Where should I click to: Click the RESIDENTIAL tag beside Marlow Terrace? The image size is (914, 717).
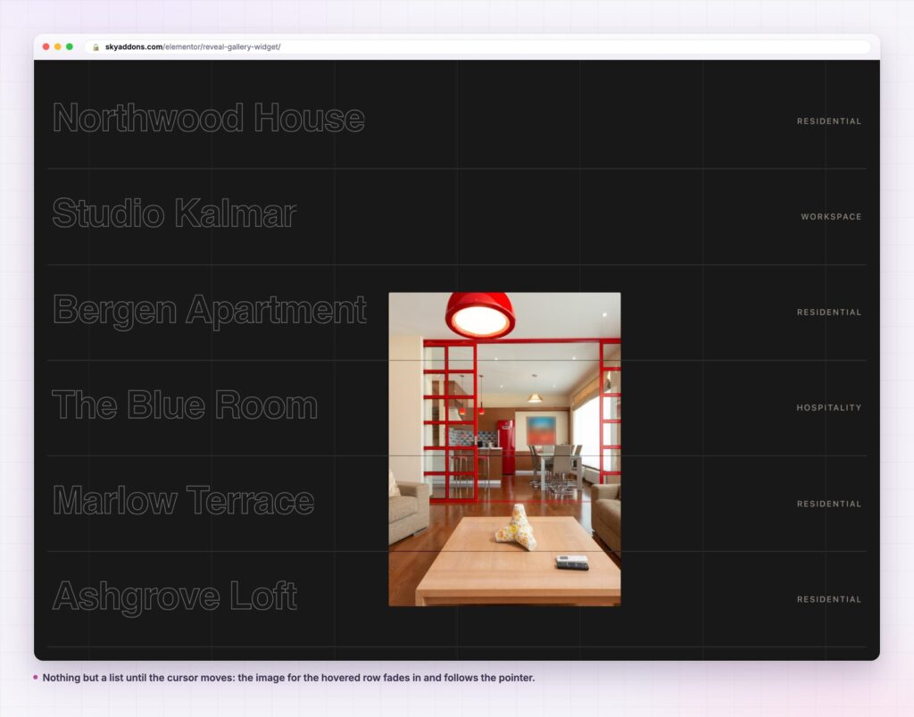point(829,504)
